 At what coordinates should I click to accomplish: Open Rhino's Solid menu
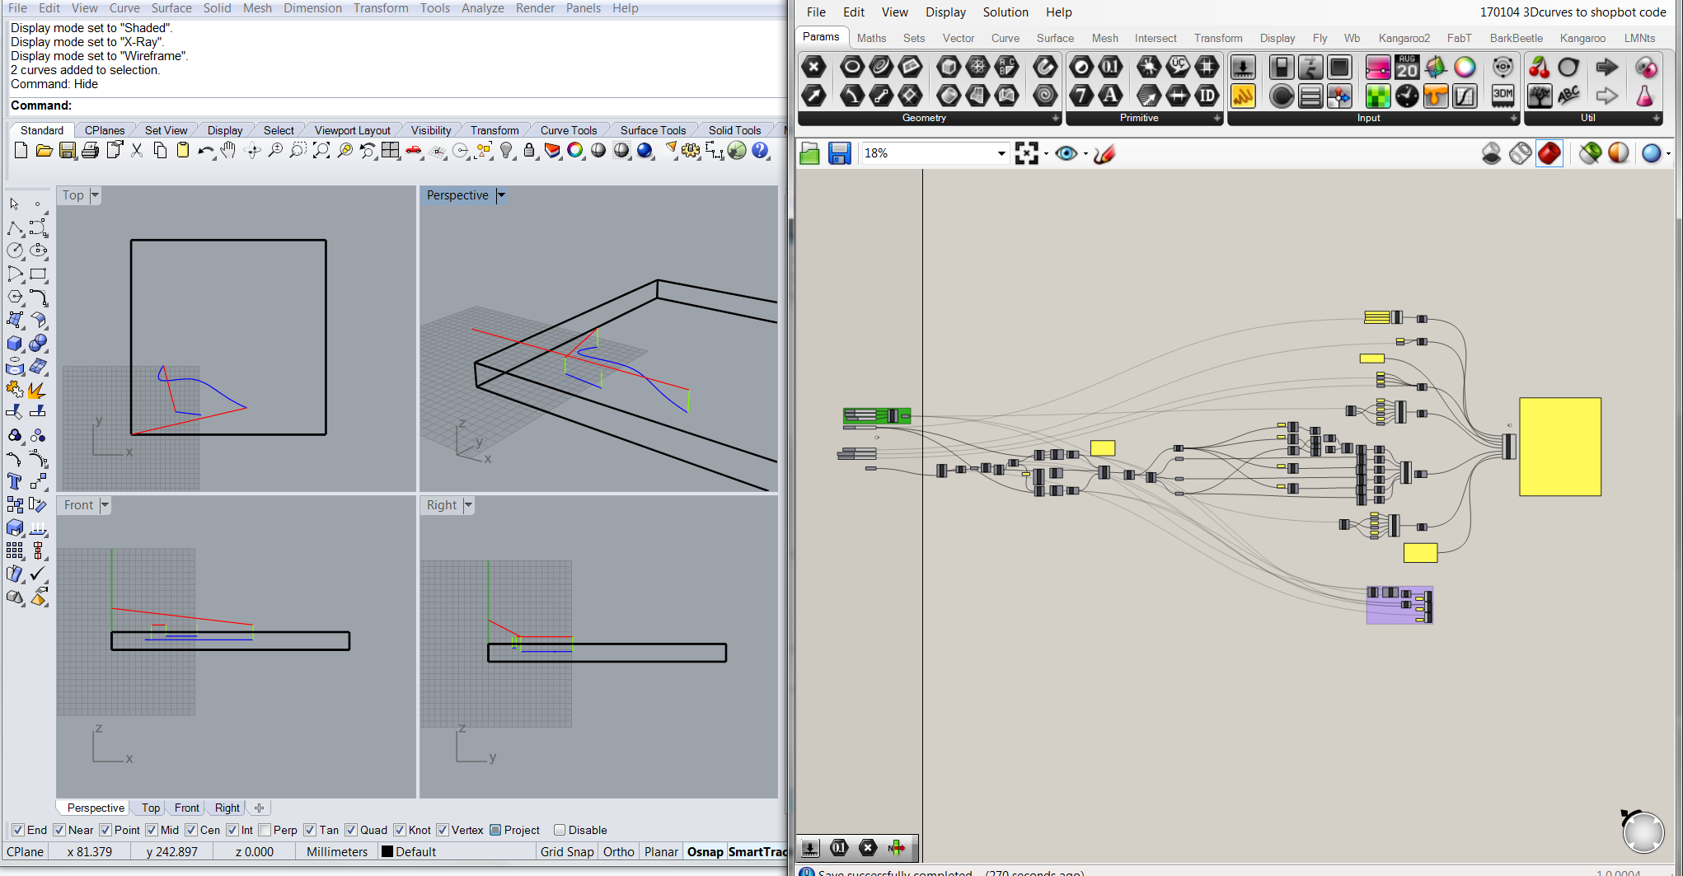tap(217, 8)
